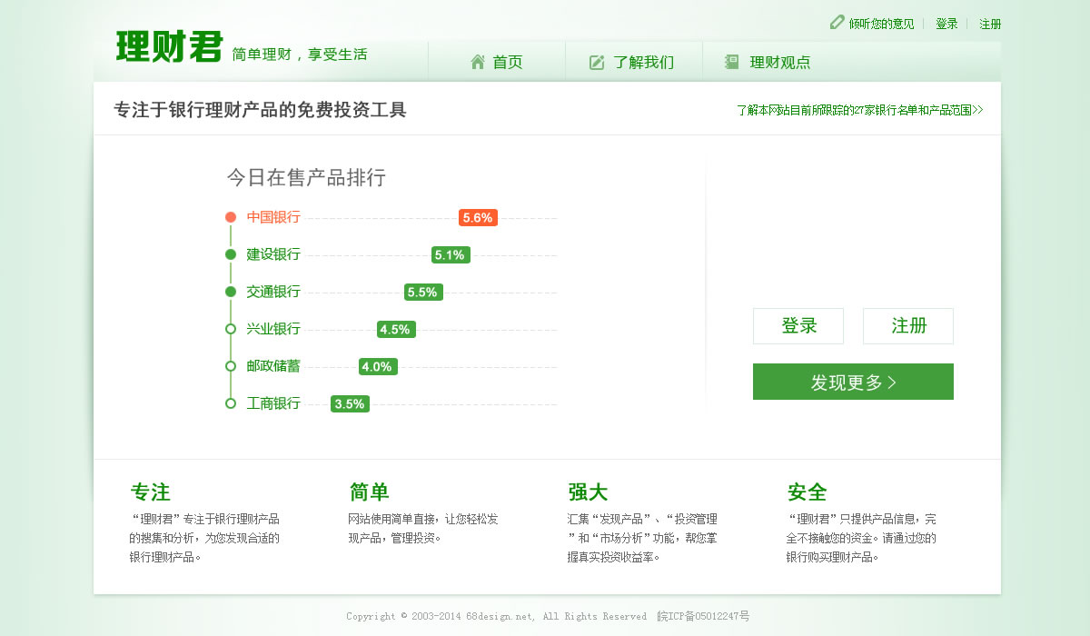
Task: Select 邮政储蓄 in the ranking list
Action: [x=273, y=366]
